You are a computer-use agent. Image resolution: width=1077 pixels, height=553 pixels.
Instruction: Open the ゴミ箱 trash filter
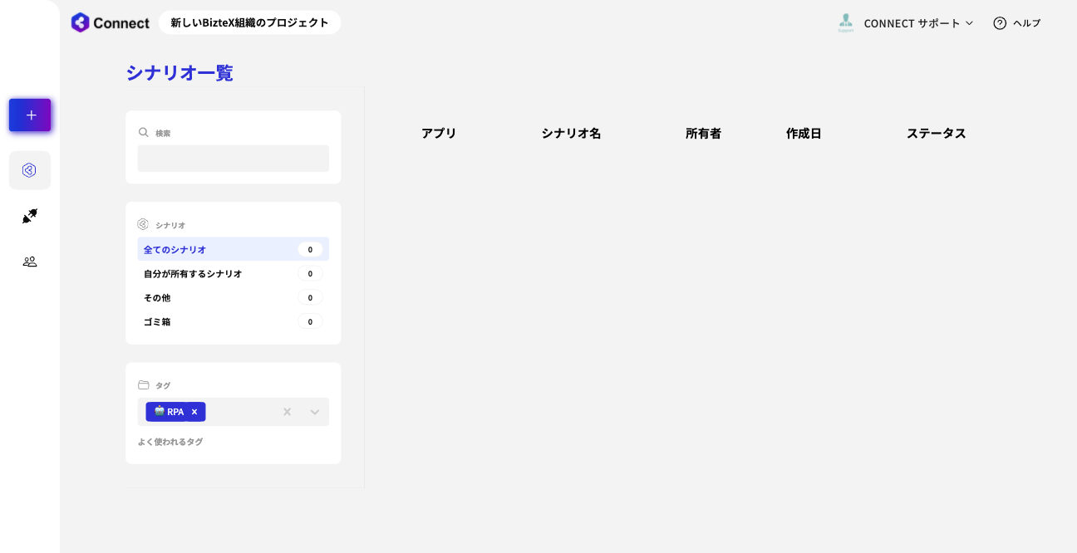pos(234,321)
